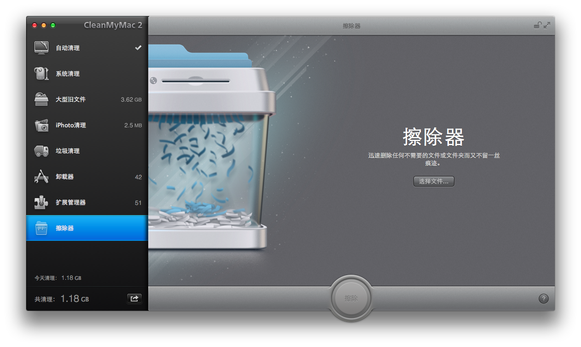
Task: Click the 3.62 GB size value
Action: [131, 100]
